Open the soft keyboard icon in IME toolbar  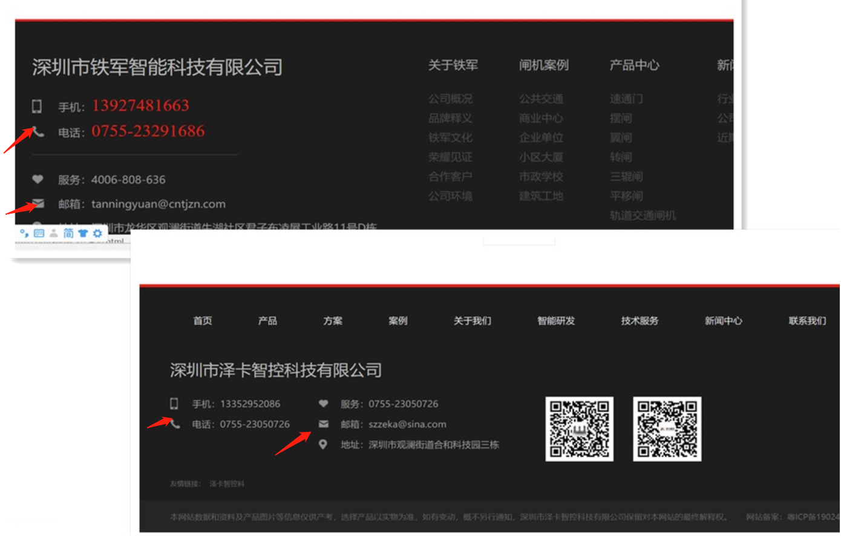(x=39, y=233)
